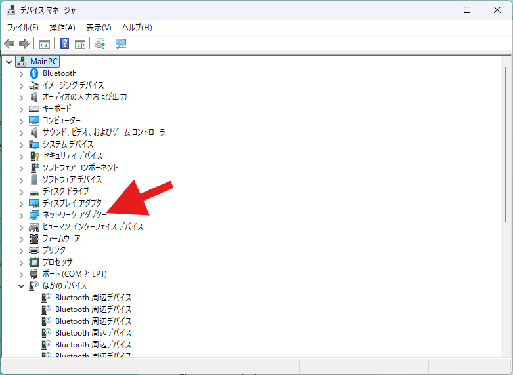Click the show/hide console tree icon

click(45, 44)
